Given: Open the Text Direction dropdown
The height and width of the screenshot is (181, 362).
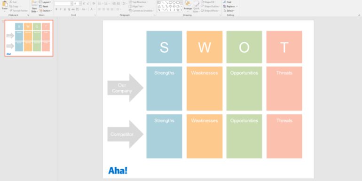Looking at the screenshot, I should click(x=138, y=2).
